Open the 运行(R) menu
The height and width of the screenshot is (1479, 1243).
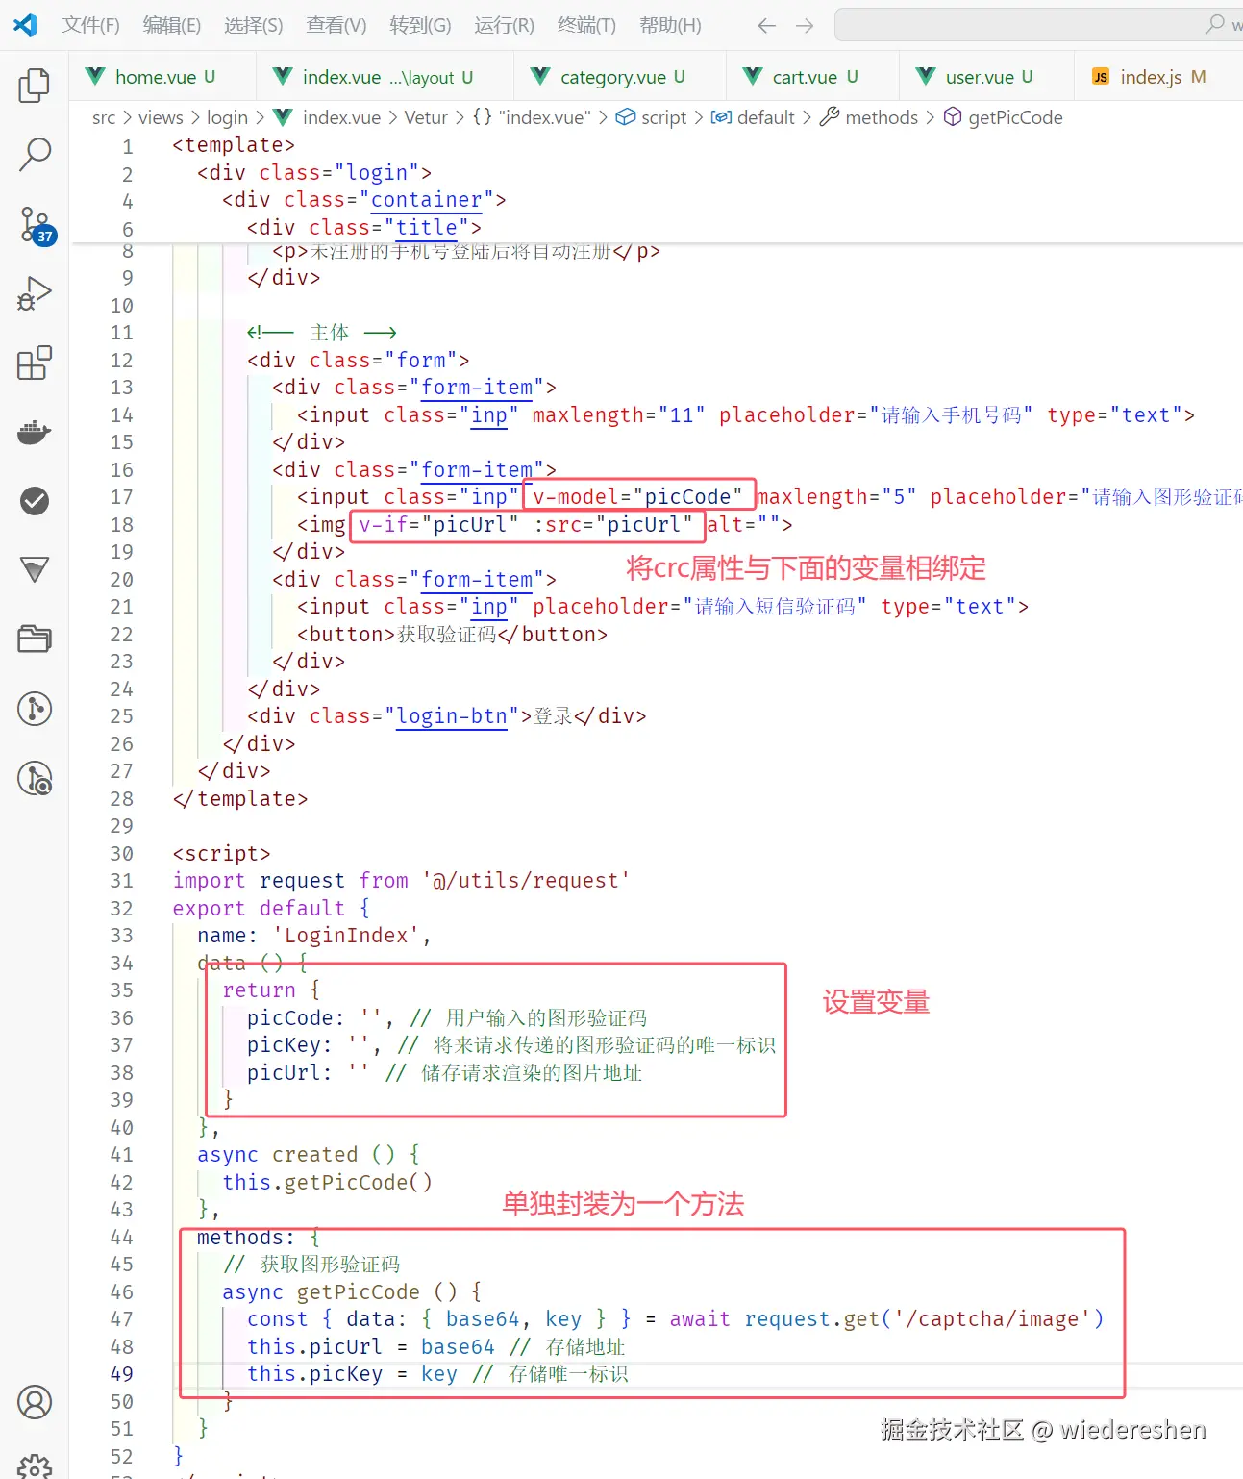tap(504, 25)
